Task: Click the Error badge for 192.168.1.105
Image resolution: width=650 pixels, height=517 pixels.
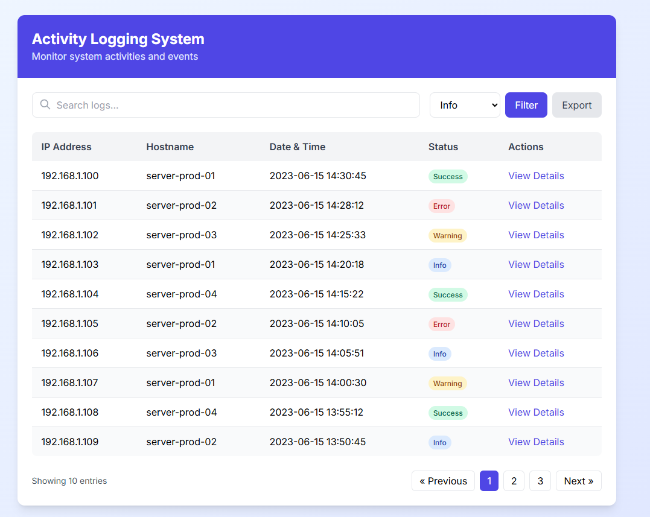Action: tap(442, 324)
